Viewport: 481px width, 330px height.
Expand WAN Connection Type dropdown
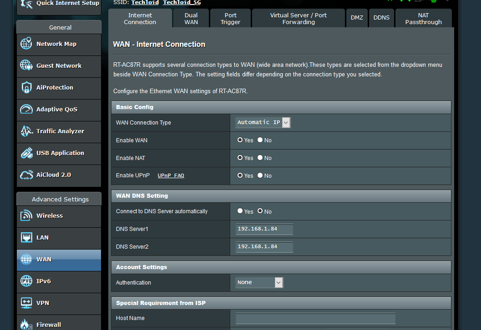pos(263,122)
